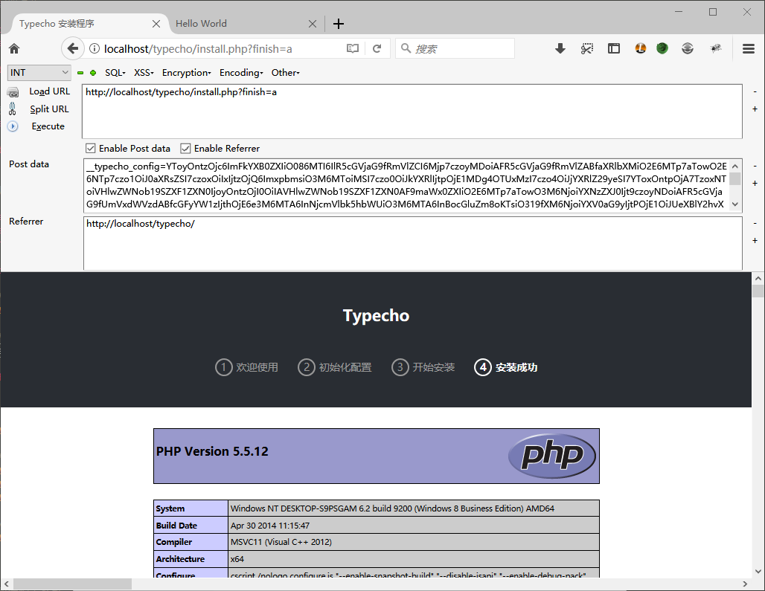Select step 2 初始化配置
The image size is (765, 591).
click(x=335, y=367)
